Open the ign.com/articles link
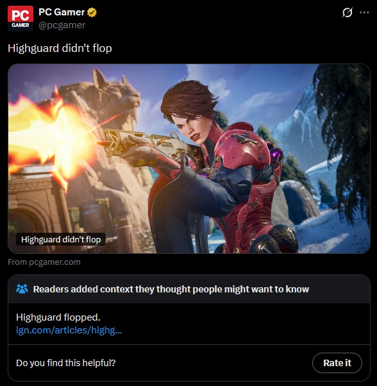The width and height of the screenshot is (377, 386). point(69,330)
